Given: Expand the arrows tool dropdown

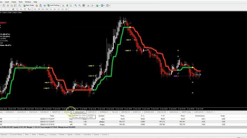Looking at the screenshot, I should point(31,9).
